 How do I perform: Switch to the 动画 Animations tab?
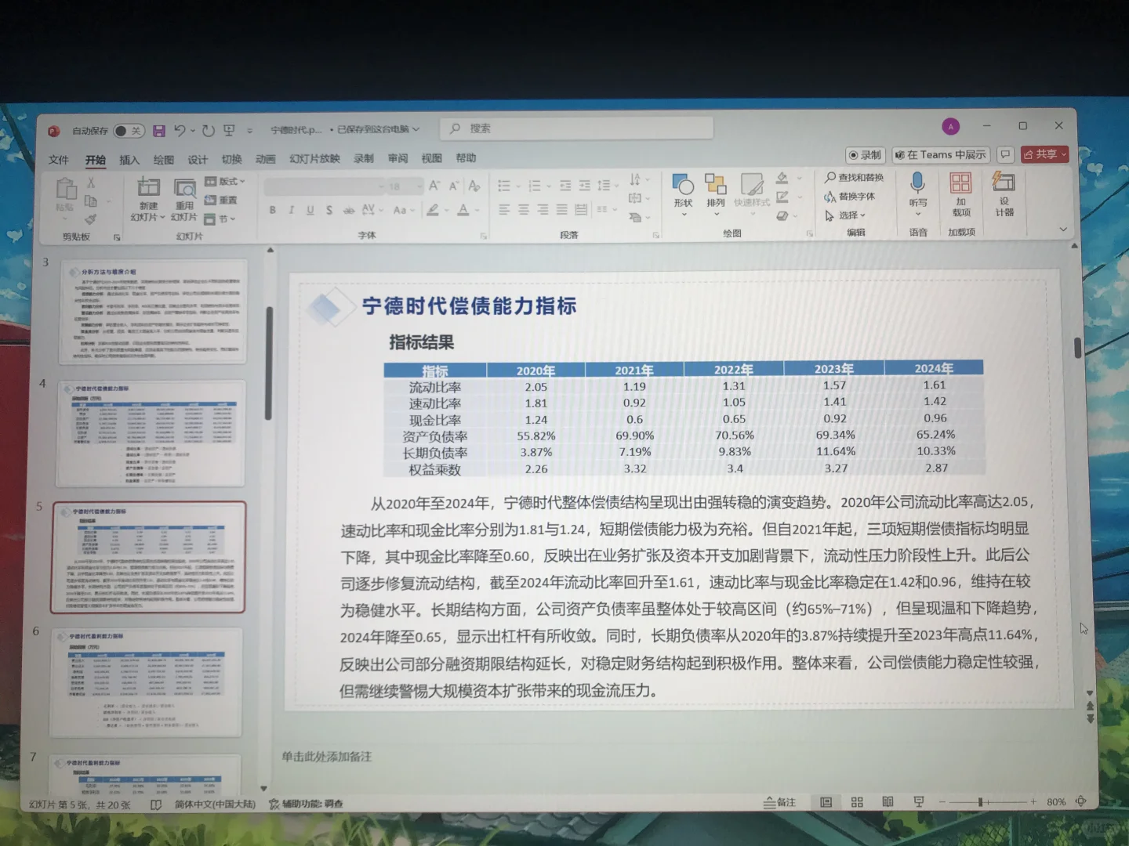(x=265, y=159)
